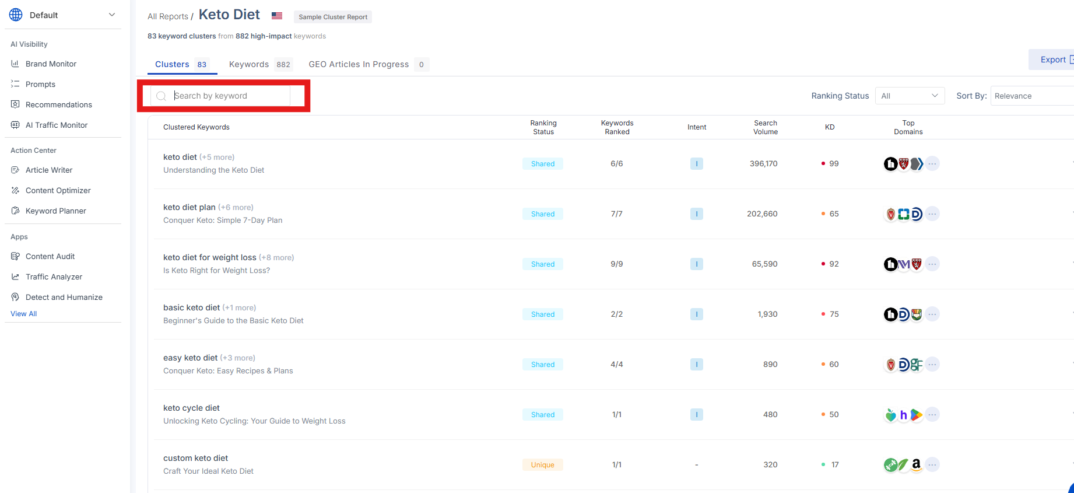Click the Recommendations icon in sidebar
This screenshot has height=493, width=1074.
(x=15, y=104)
